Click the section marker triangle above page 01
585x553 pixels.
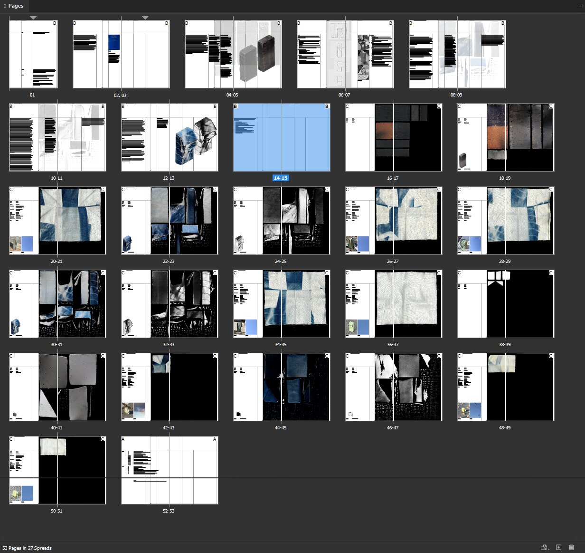(33, 18)
